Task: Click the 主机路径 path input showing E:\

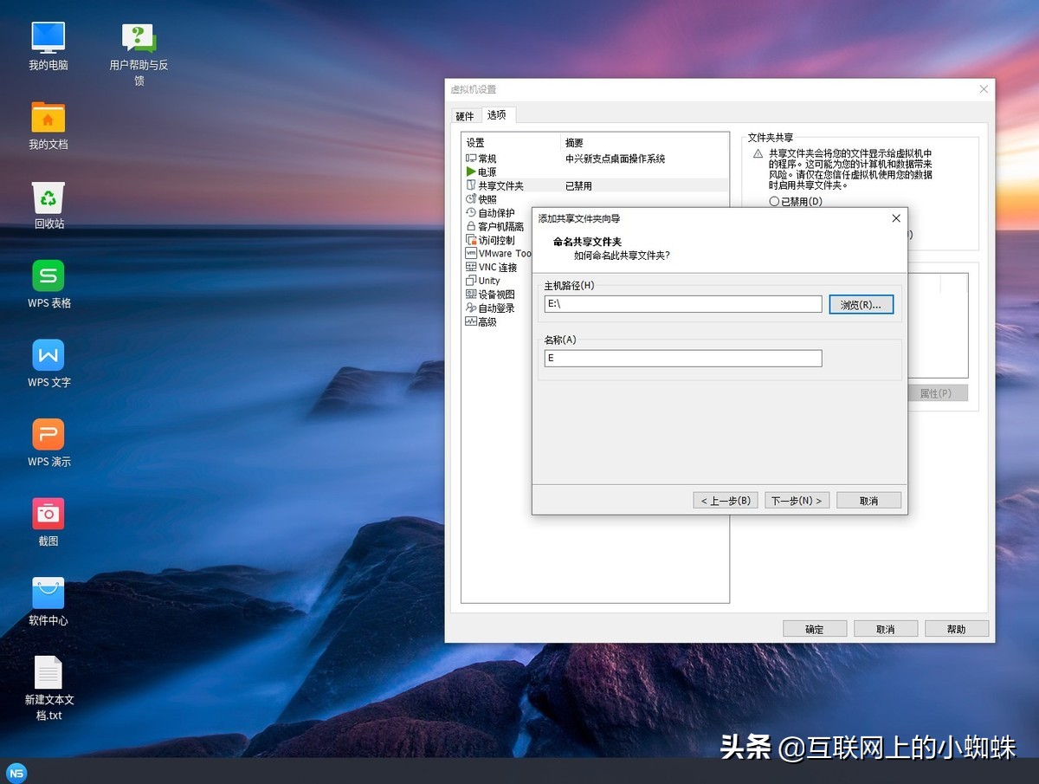Action: (x=682, y=304)
